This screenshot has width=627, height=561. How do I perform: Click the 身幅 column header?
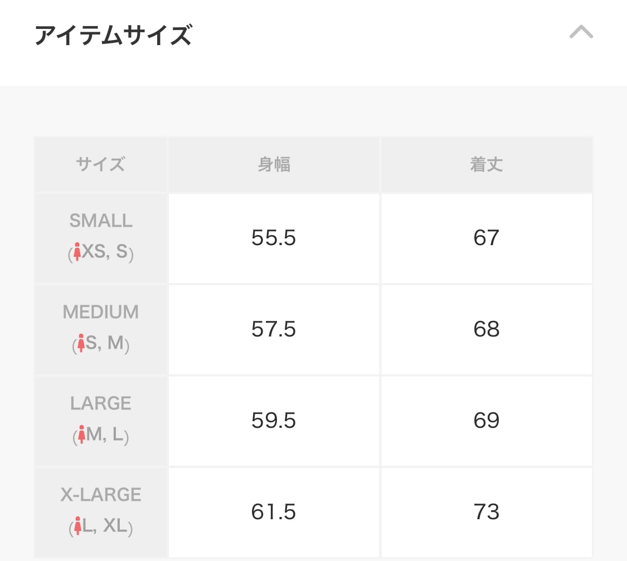(274, 164)
